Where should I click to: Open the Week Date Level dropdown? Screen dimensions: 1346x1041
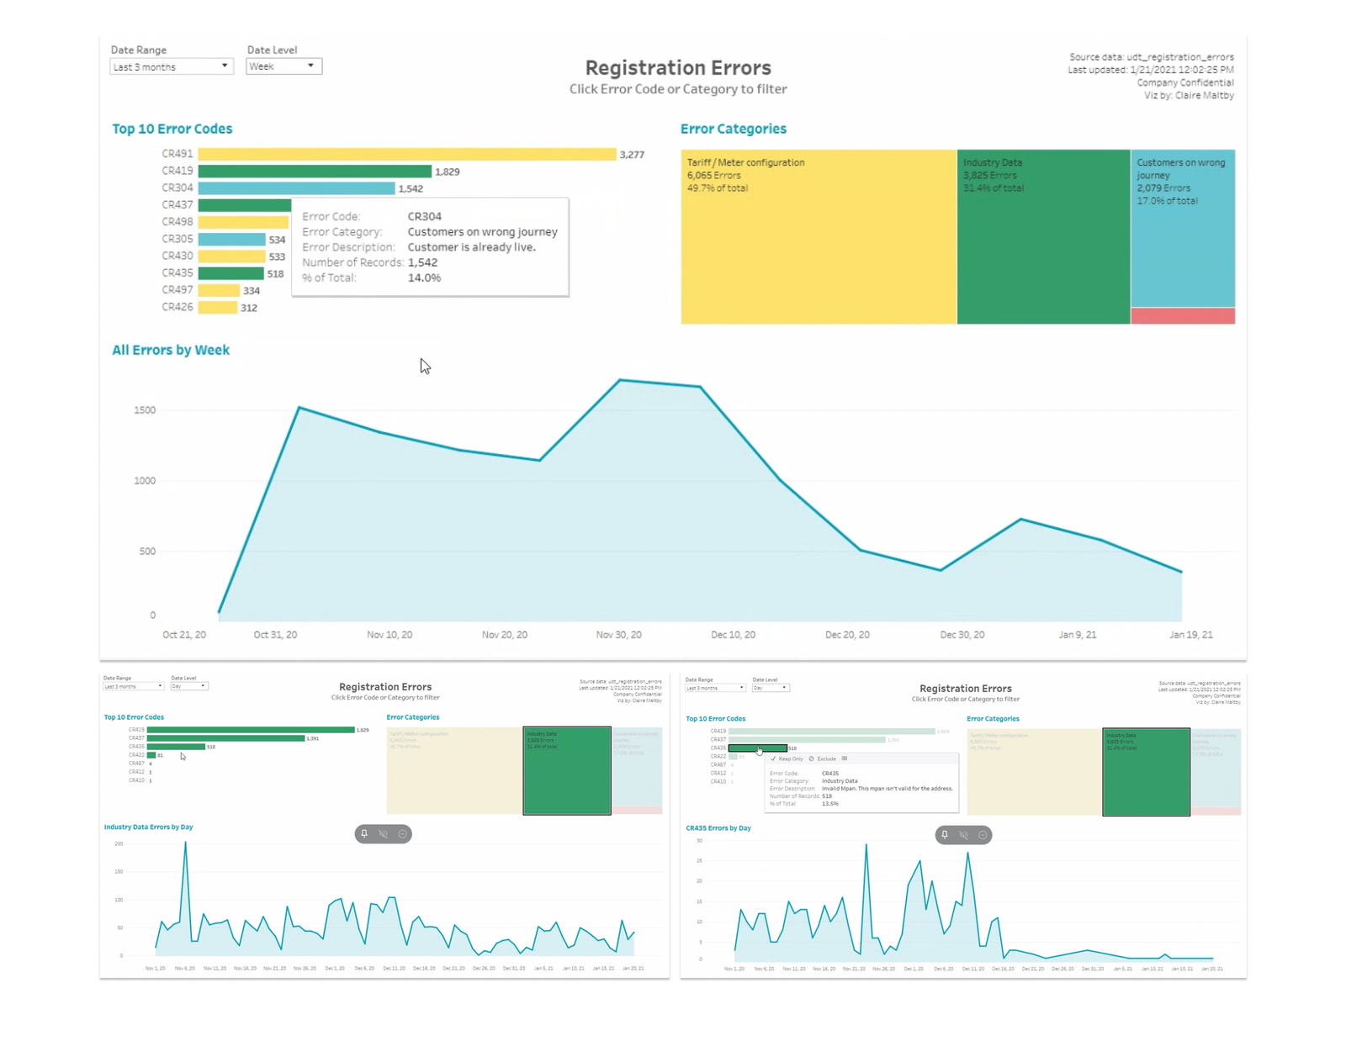point(284,66)
